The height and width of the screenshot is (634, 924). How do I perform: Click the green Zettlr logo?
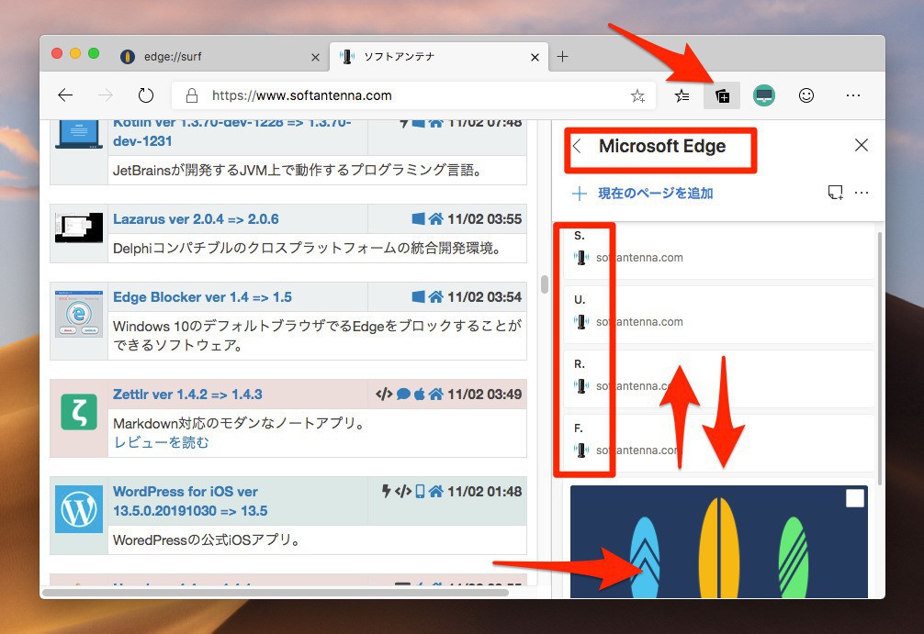(x=79, y=411)
